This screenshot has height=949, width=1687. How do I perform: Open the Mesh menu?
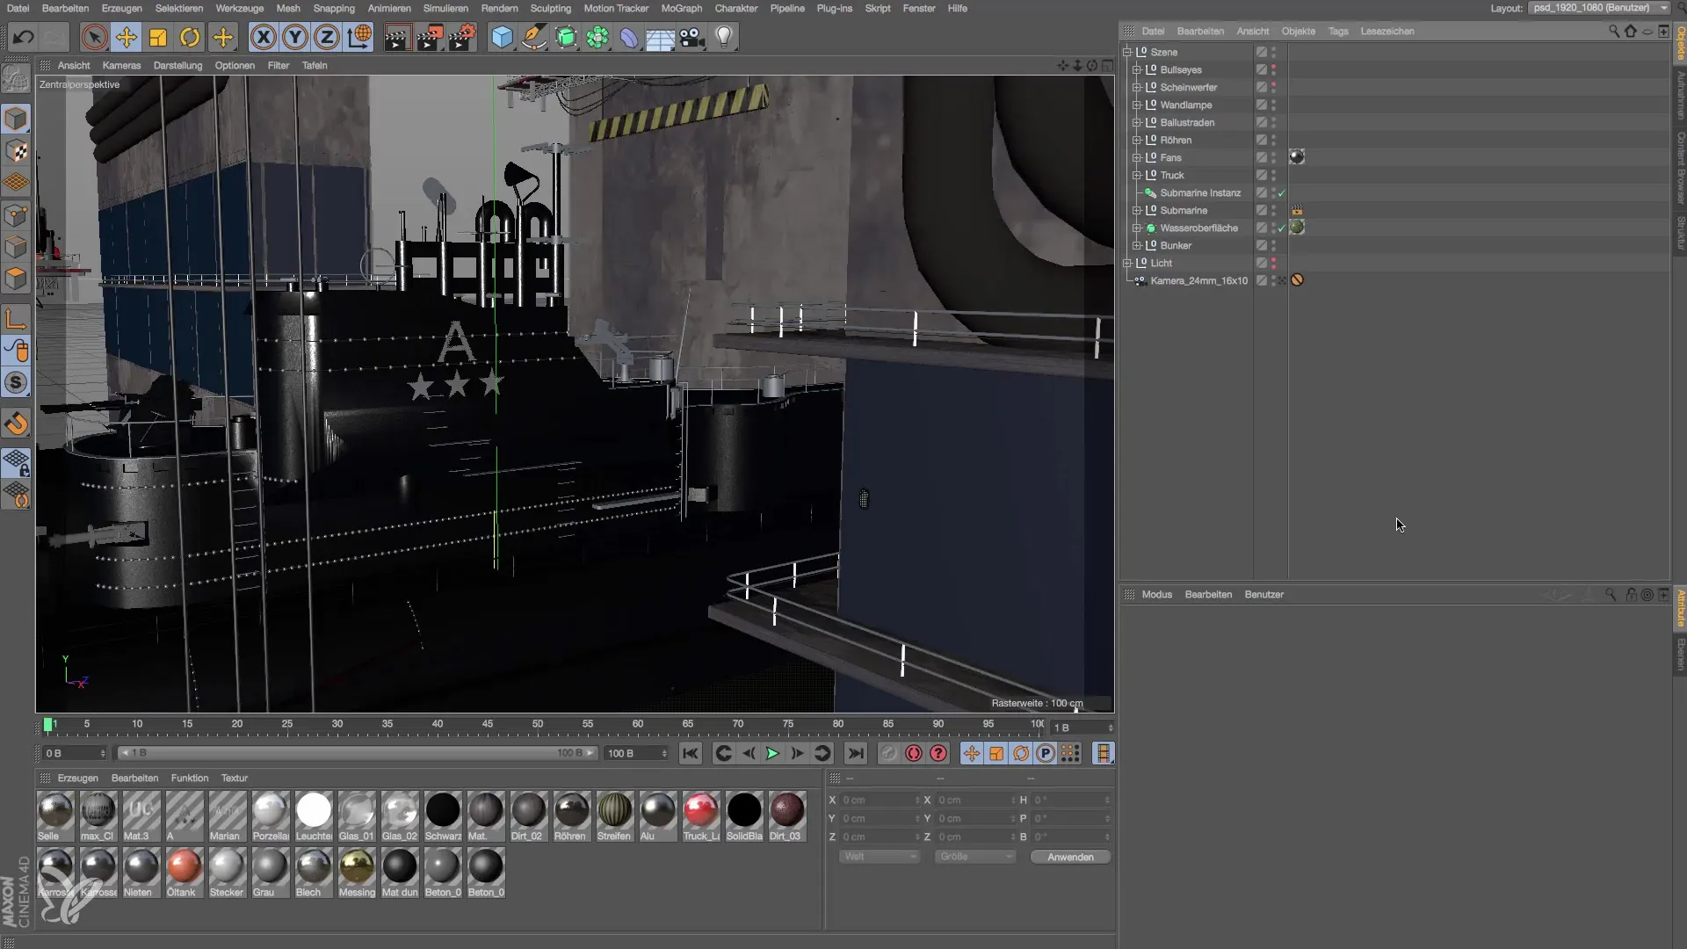tap(288, 8)
